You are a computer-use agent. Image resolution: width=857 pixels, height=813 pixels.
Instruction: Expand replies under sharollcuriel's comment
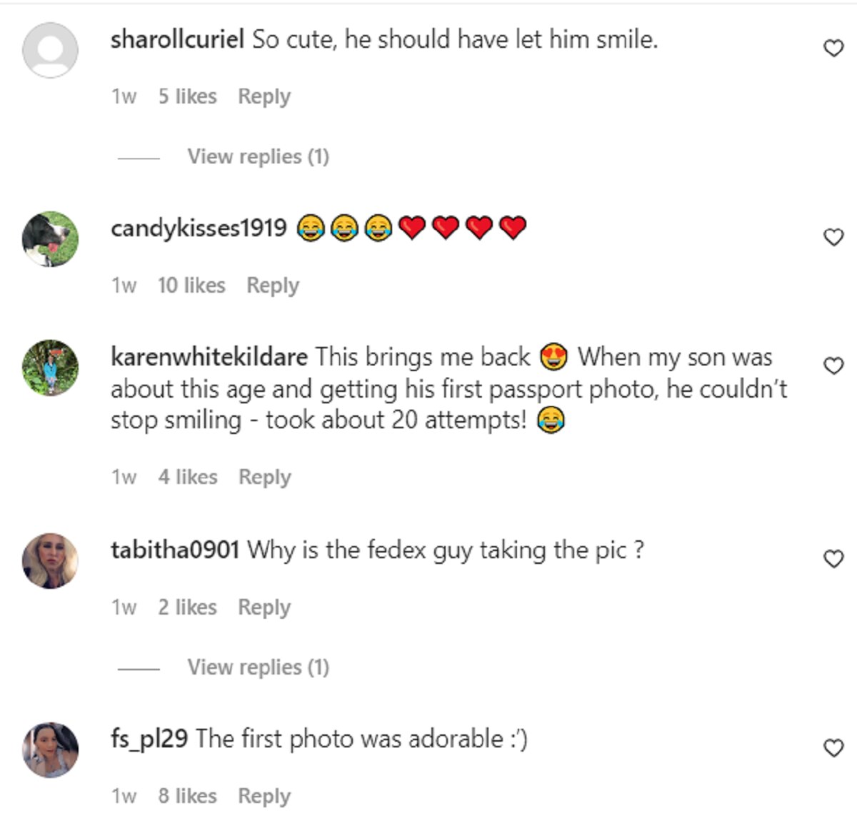[x=258, y=156]
